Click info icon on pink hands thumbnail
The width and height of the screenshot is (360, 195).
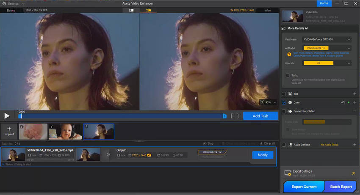tap(22, 126)
